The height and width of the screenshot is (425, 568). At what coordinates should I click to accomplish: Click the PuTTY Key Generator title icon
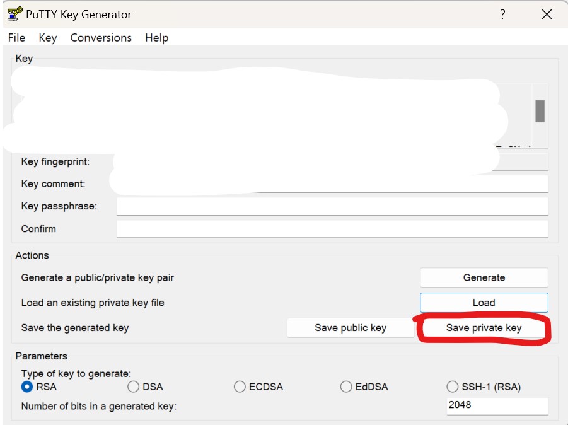[15, 14]
